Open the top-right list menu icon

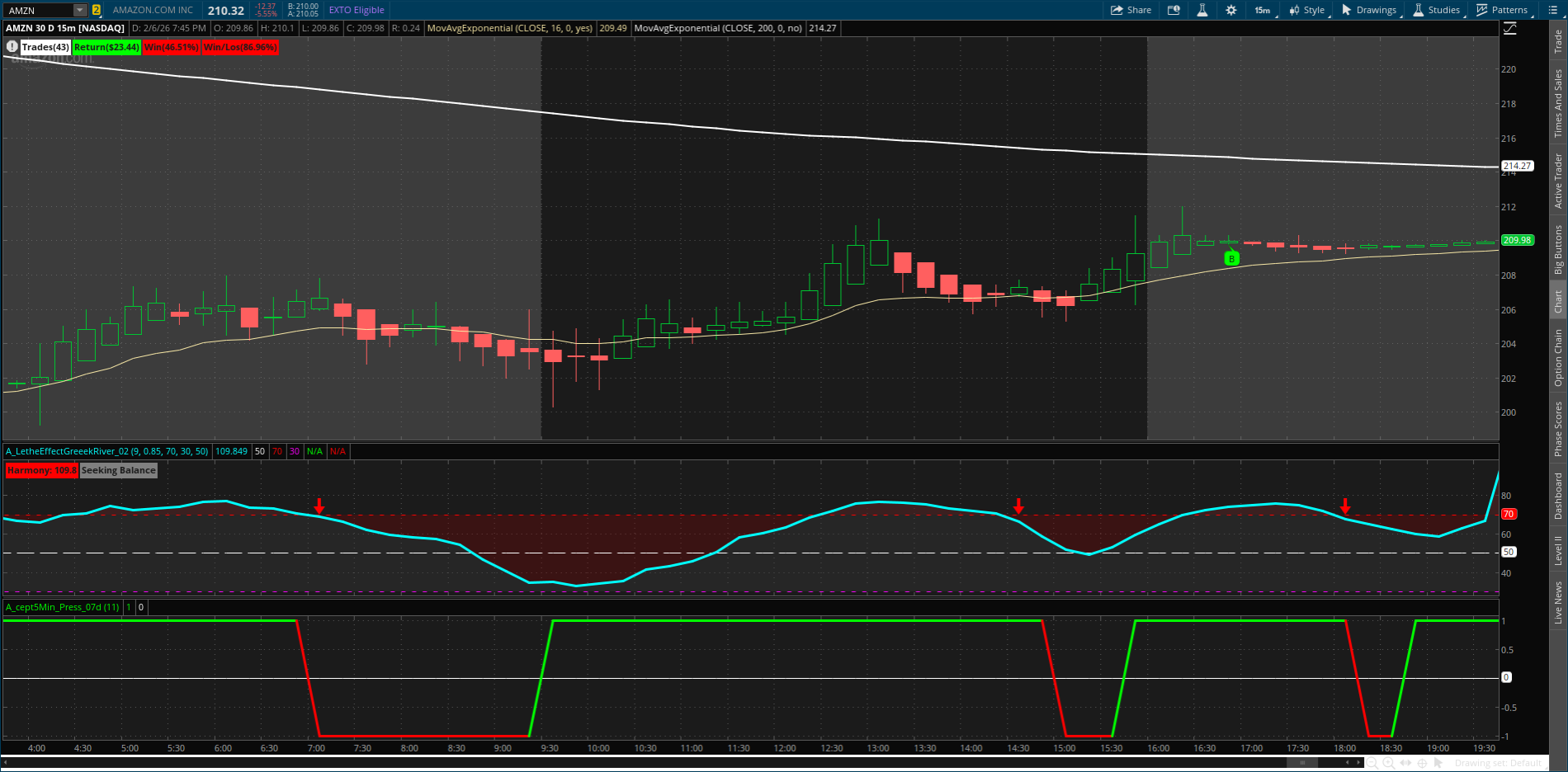click(1552, 10)
